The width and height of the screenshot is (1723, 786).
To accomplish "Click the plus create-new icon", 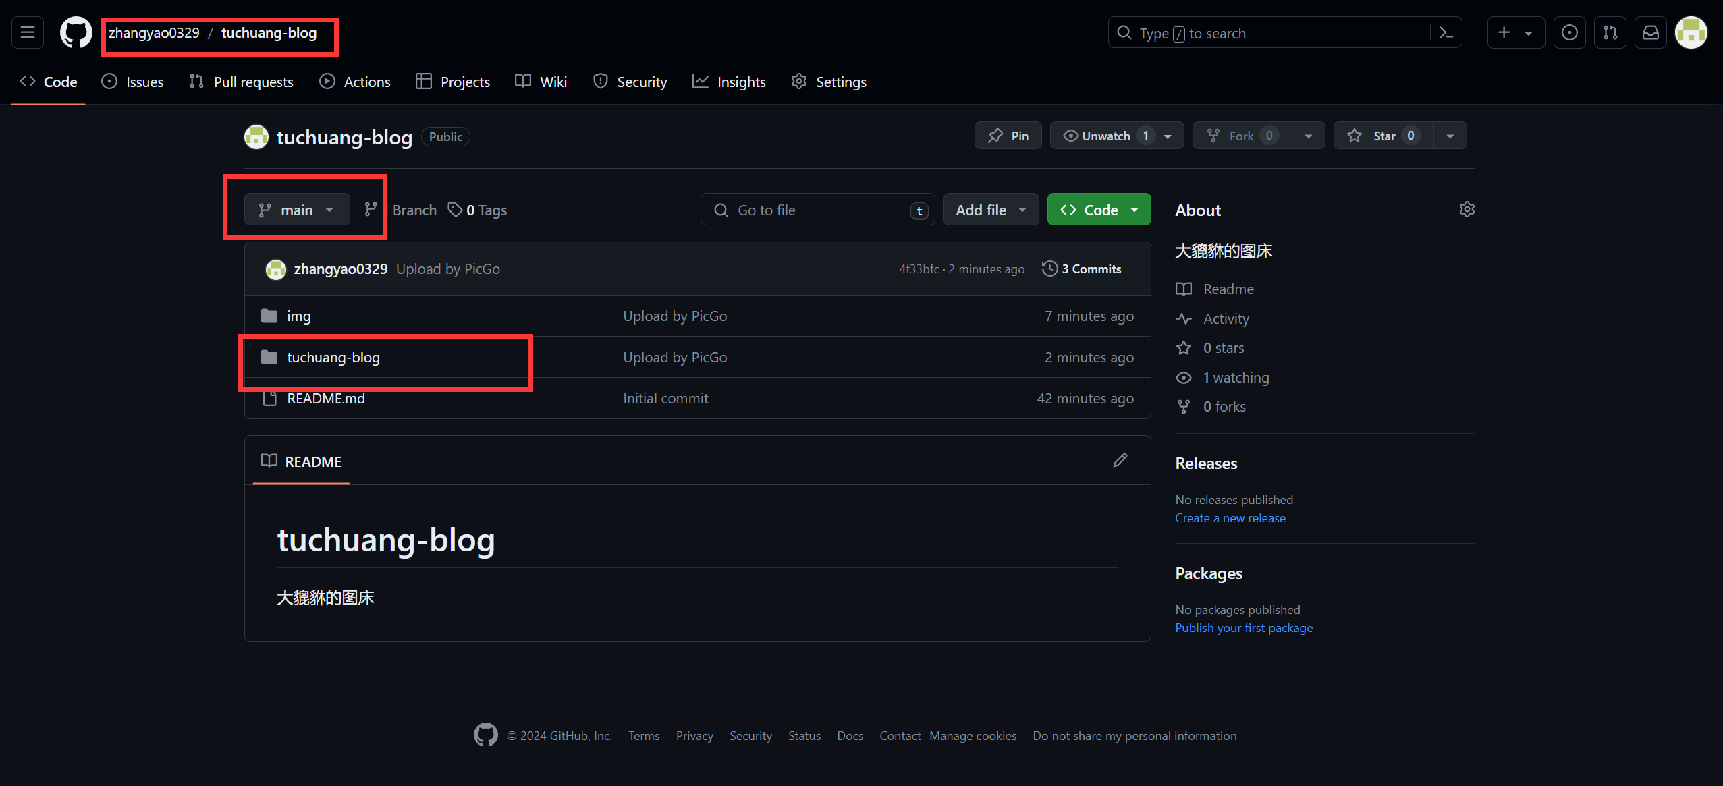I will 1504,32.
